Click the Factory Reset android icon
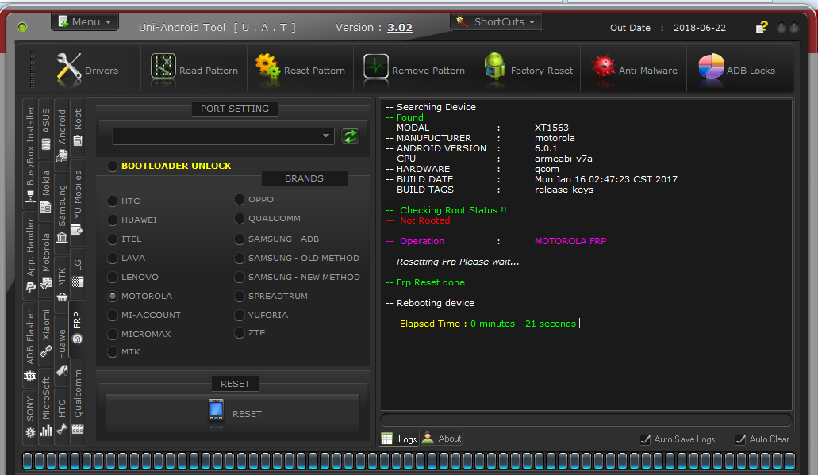This screenshot has height=475, width=818. coord(494,67)
